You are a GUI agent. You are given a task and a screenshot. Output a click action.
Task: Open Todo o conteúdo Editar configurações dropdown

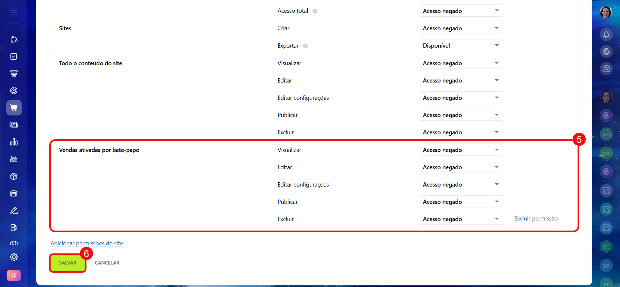[461, 98]
